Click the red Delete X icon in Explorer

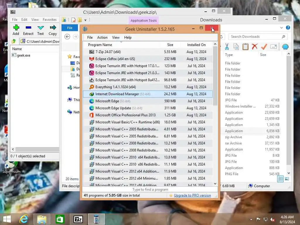pos(255,47)
